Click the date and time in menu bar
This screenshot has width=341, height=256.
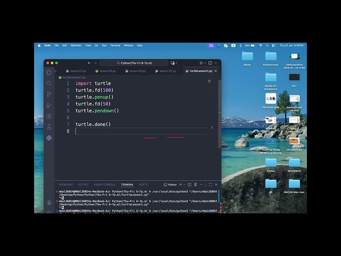click(291, 45)
